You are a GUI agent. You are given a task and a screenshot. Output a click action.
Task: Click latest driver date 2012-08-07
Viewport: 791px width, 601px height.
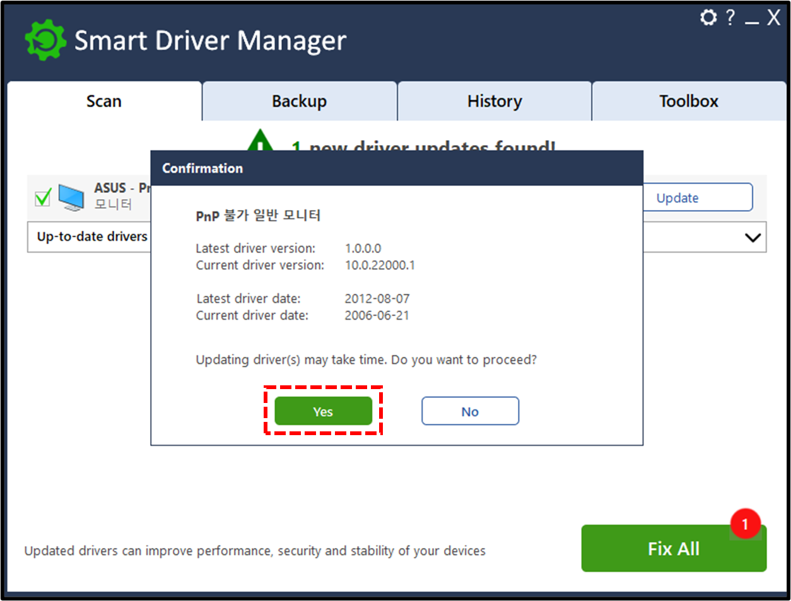pyautogui.click(x=377, y=299)
